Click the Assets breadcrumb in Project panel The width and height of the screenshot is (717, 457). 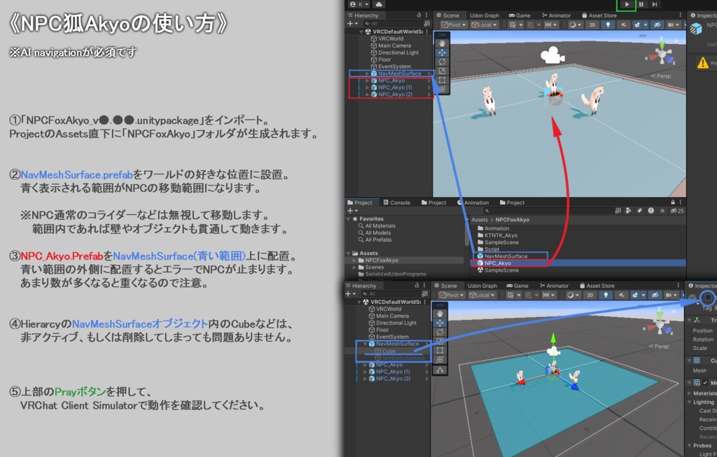pos(479,219)
